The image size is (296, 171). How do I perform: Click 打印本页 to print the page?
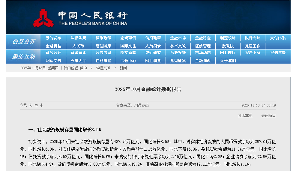click(245, 115)
